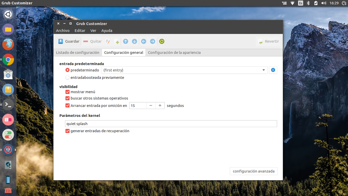The image size is (348, 196).
Task: Click the move down arrow icon
Action: pyautogui.click(x=135, y=41)
